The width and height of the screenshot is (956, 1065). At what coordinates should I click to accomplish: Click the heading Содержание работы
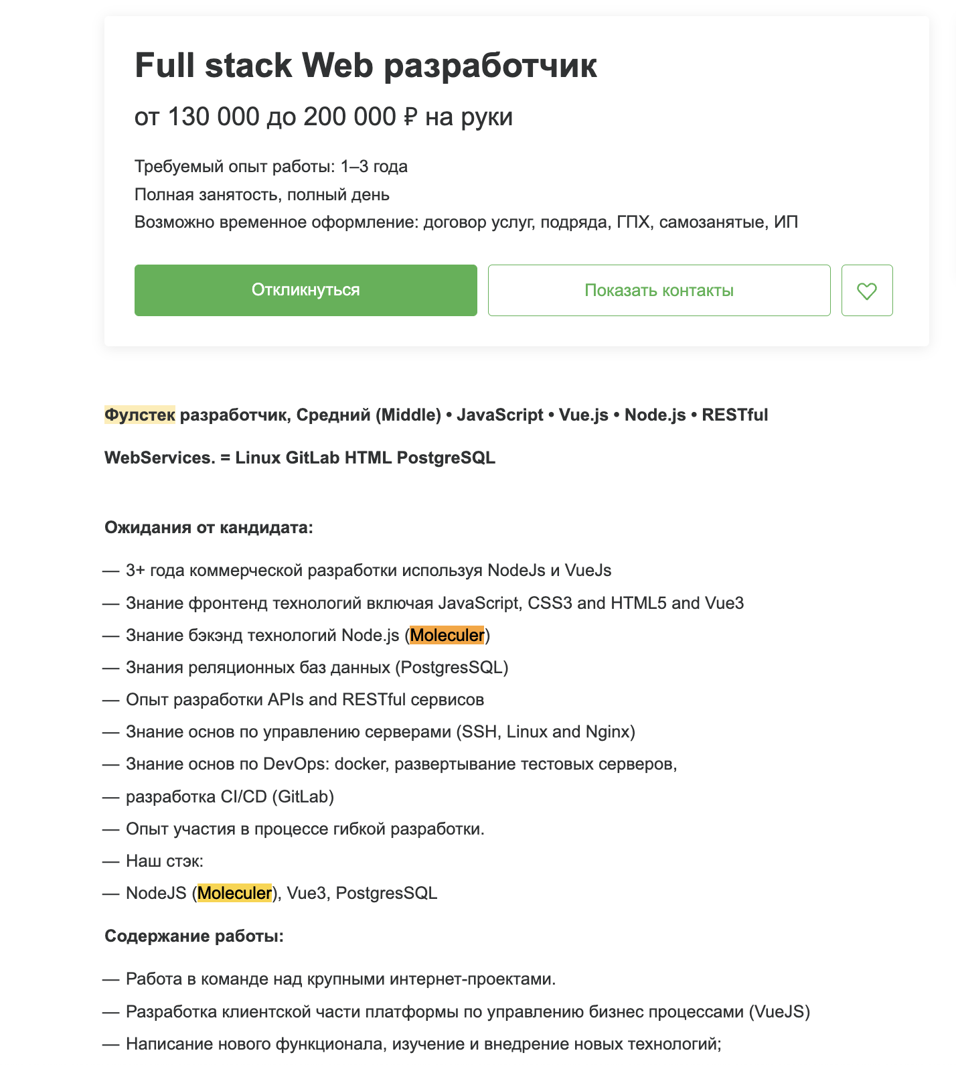tap(195, 936)
